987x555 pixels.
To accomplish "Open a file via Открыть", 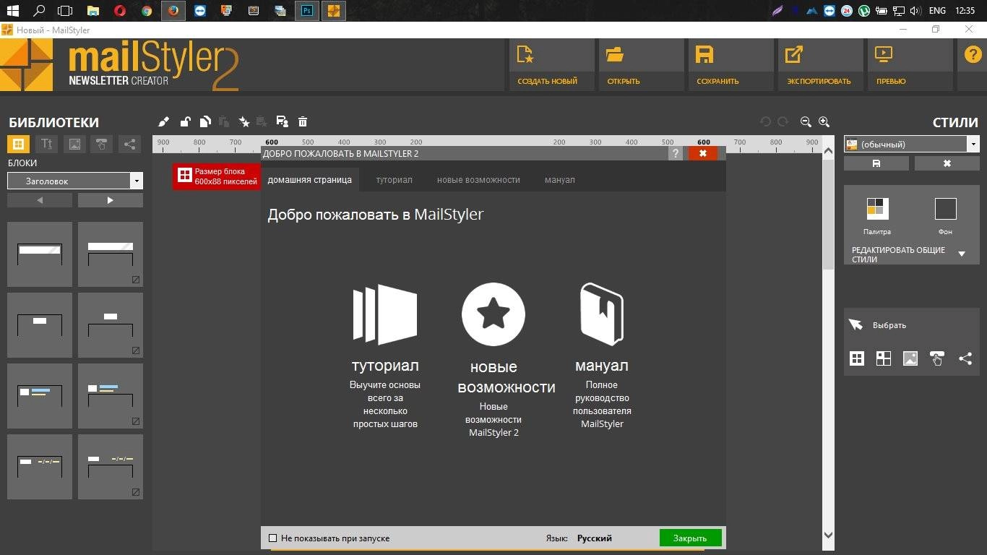I will [641, 65].
